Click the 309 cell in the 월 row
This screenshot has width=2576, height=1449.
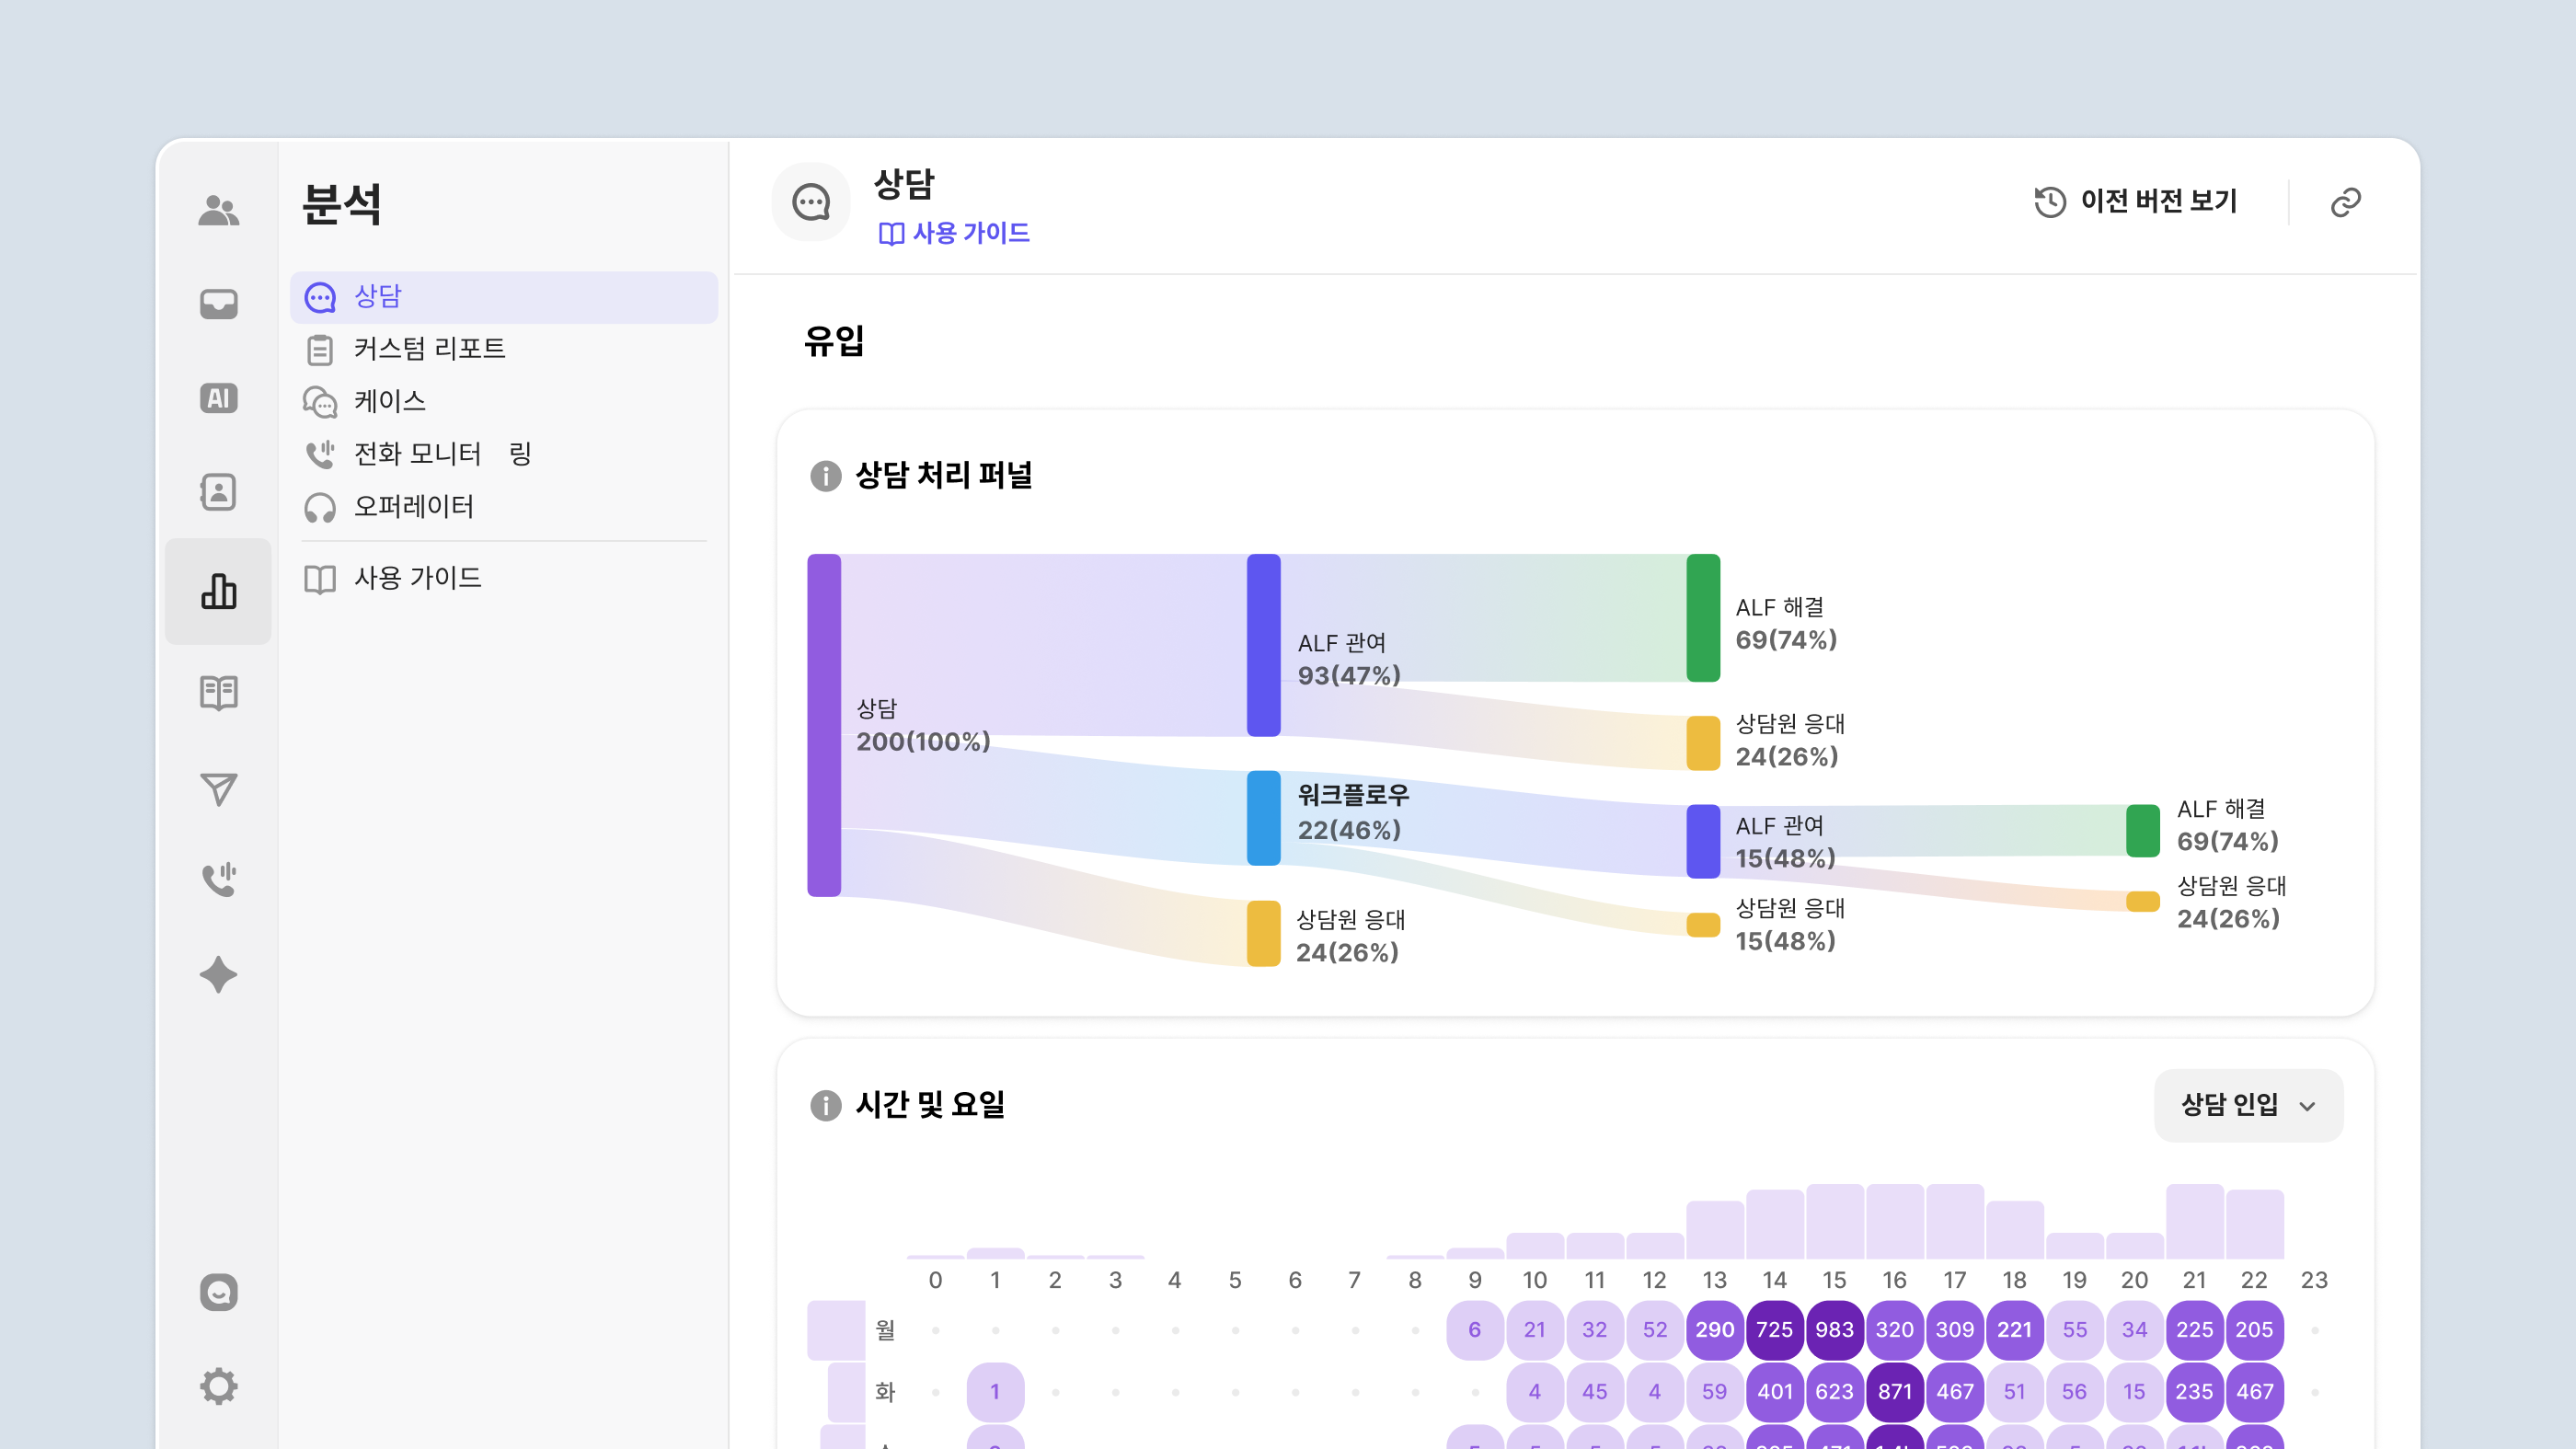pos(1955,1330)
